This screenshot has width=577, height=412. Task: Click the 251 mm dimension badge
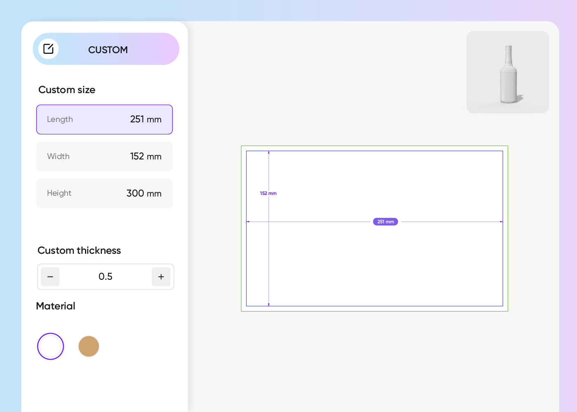click(385, 222)
